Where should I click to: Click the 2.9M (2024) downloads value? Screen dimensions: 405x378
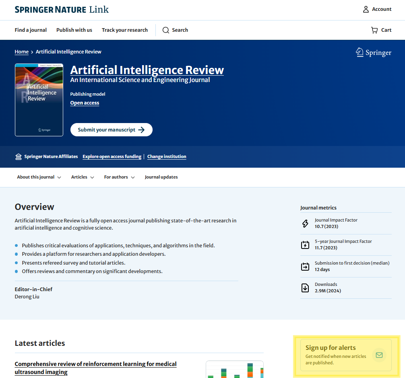coord(328,291)
